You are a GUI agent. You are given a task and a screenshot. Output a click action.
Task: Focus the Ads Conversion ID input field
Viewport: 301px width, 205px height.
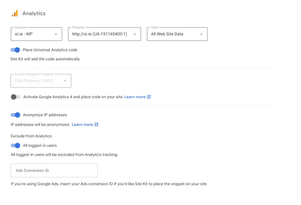click(x=54, y=171)
